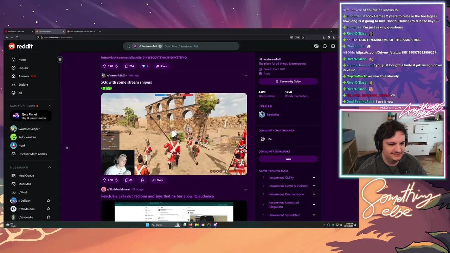Remove the r/LivestreamFail search filter chip
This screenshot has width=450, height=253.
pyautogui.click(x=160, y=46)
